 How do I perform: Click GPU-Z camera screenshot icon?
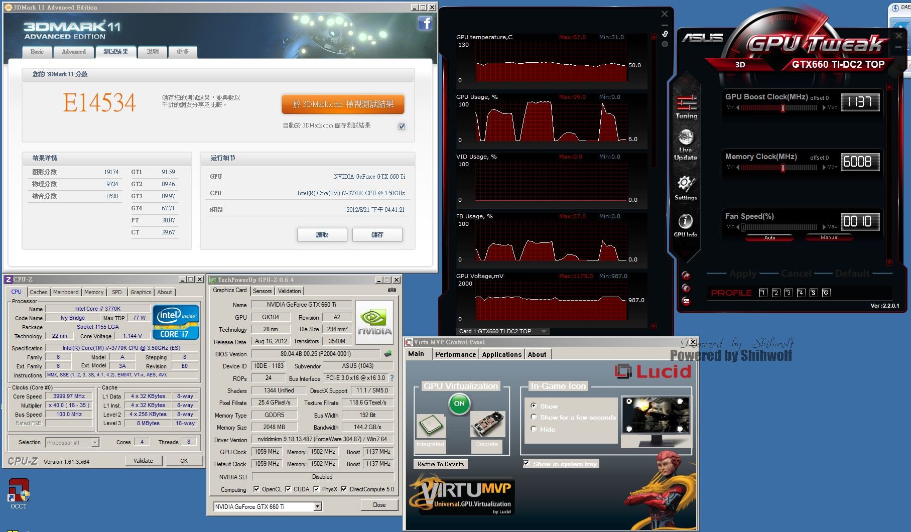tap(392, 290)
